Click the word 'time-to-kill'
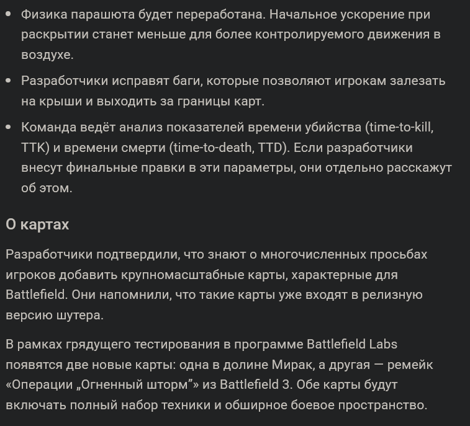This screenshot has height=426, width=470. [401, 127]
